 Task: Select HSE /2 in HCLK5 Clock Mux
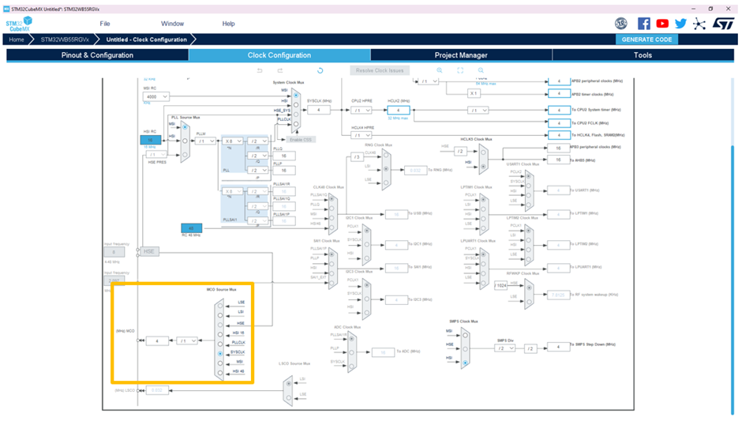click(x=482, y=152)
